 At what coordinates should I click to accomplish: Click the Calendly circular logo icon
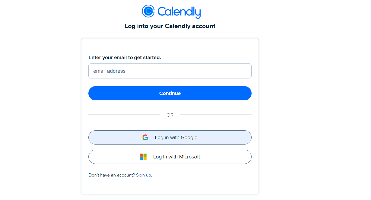tap(148, 11)
